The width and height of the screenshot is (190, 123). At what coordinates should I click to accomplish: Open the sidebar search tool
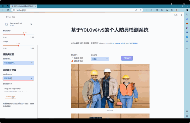coord(187,15)
